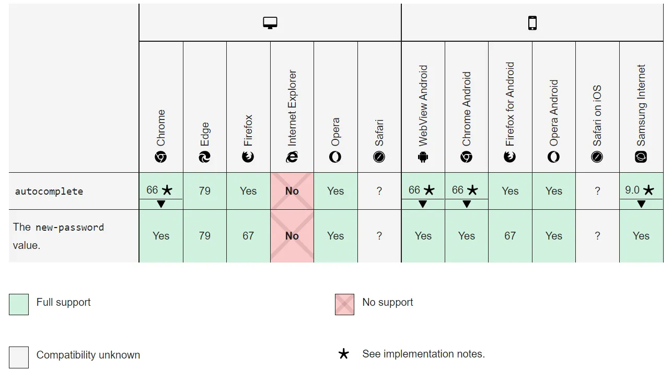Click the WebView Android robot icon
The image size is (672, 370).
click(x=423, y=157)
